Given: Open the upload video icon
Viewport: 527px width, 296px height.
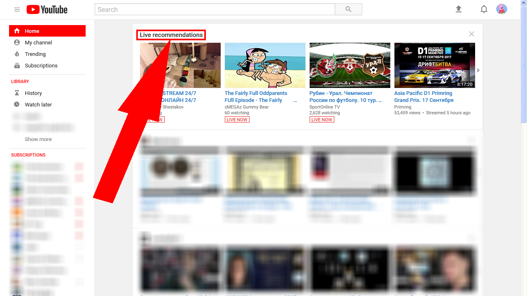Looking at the screenshot, I should (x=459, y=9).
